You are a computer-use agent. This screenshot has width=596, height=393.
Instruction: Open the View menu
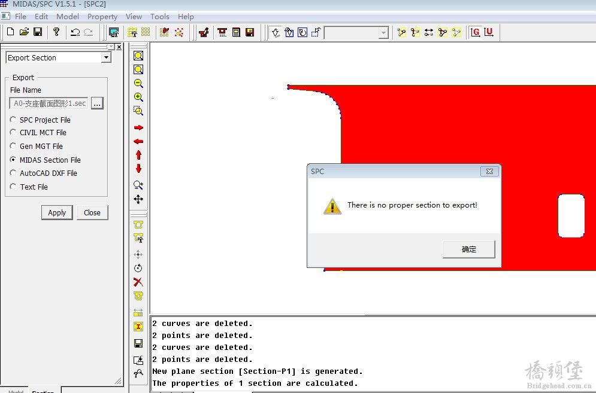134,16
